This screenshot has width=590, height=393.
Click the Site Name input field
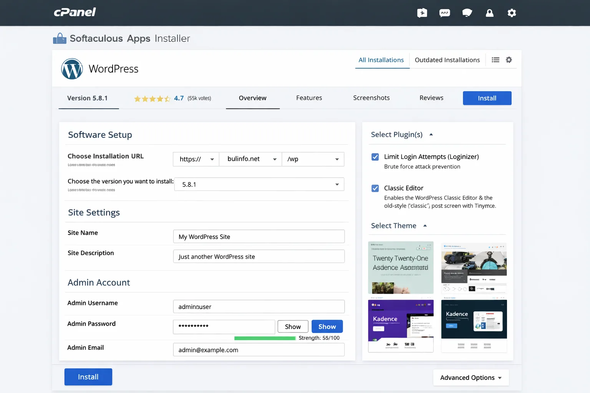(259, 236)
